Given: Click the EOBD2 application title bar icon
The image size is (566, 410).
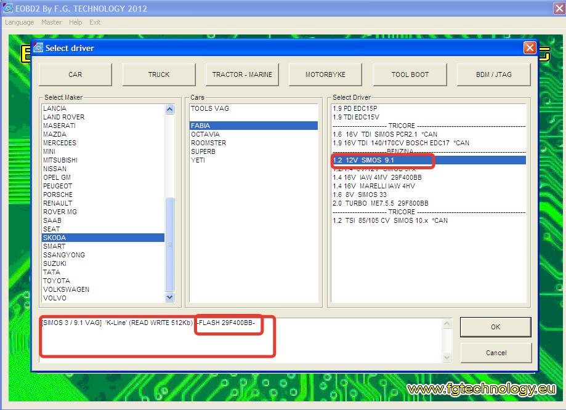Looking at the screenshot, I should click(x=7, y=8).
